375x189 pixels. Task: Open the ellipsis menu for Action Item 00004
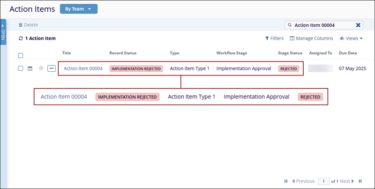pos(52,68)
